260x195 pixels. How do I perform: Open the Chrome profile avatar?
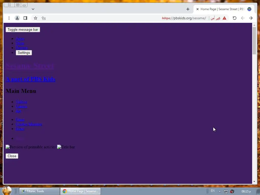tap(17, 18)
